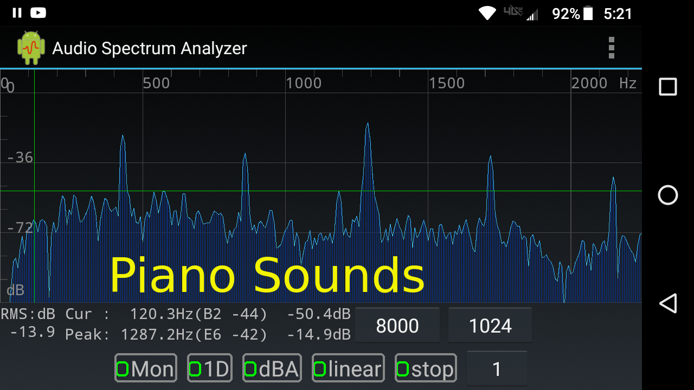Enable the Mon monitor toggle
The width and height of the screenshot is (694, 390).
[145, 367]
